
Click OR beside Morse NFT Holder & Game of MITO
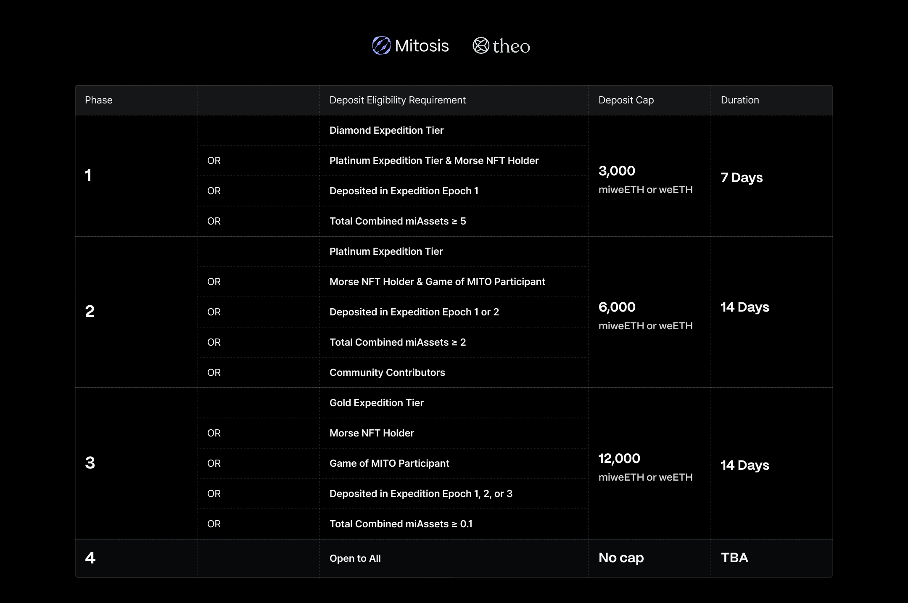click(214, 282)
